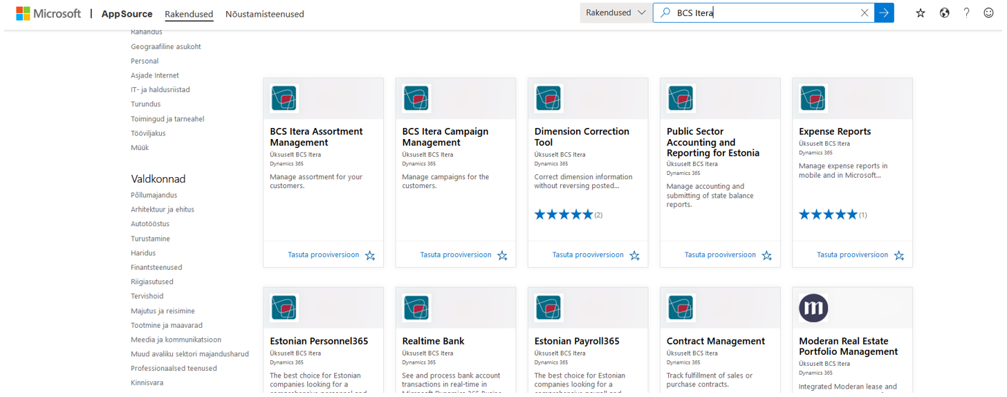Filter by Tootmine ja maavarad industry
This screenshot has height=397, width=1007.
pos(167,325)
